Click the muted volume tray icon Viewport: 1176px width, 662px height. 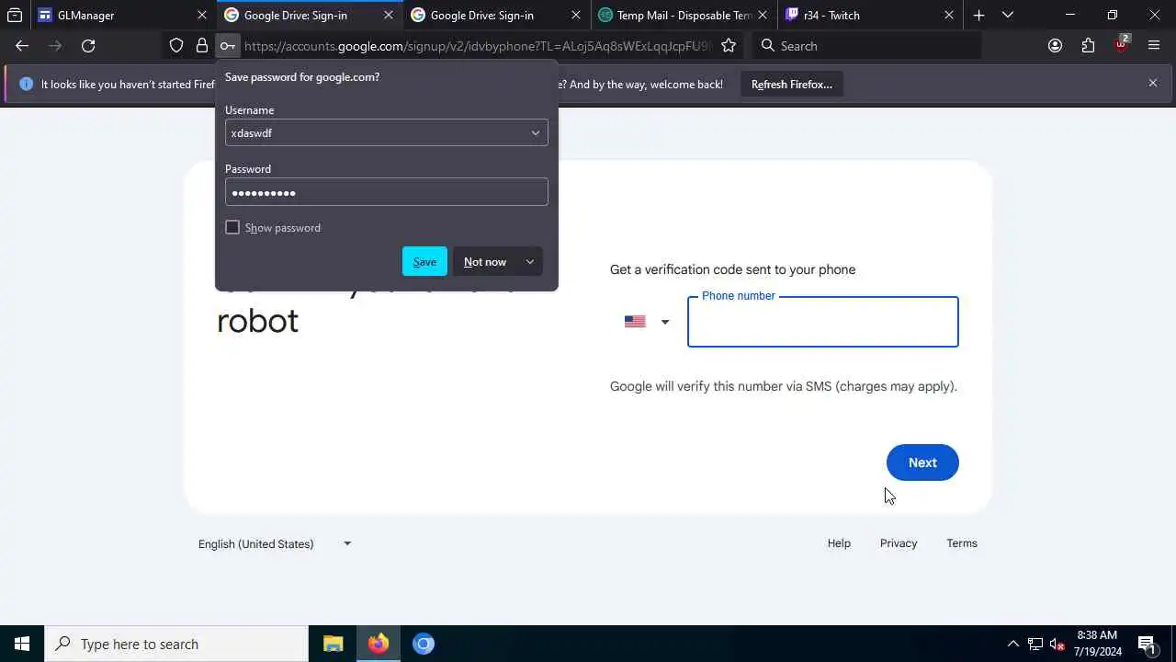1057,644
